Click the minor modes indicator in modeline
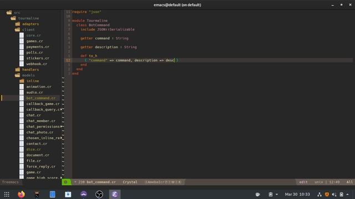This screenshot has height=199, width=355. [163, 182]
